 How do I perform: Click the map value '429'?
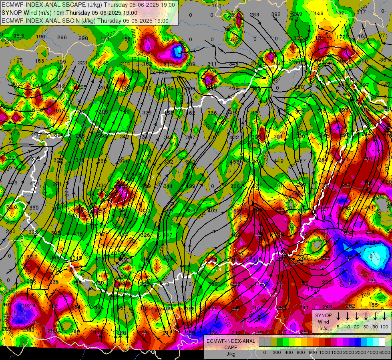tap(191, 186)
